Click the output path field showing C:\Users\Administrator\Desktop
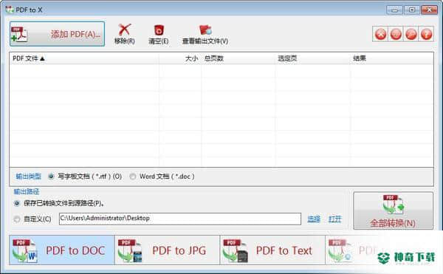The height and width of the screenshot is (274, 443). pos(180,219)
